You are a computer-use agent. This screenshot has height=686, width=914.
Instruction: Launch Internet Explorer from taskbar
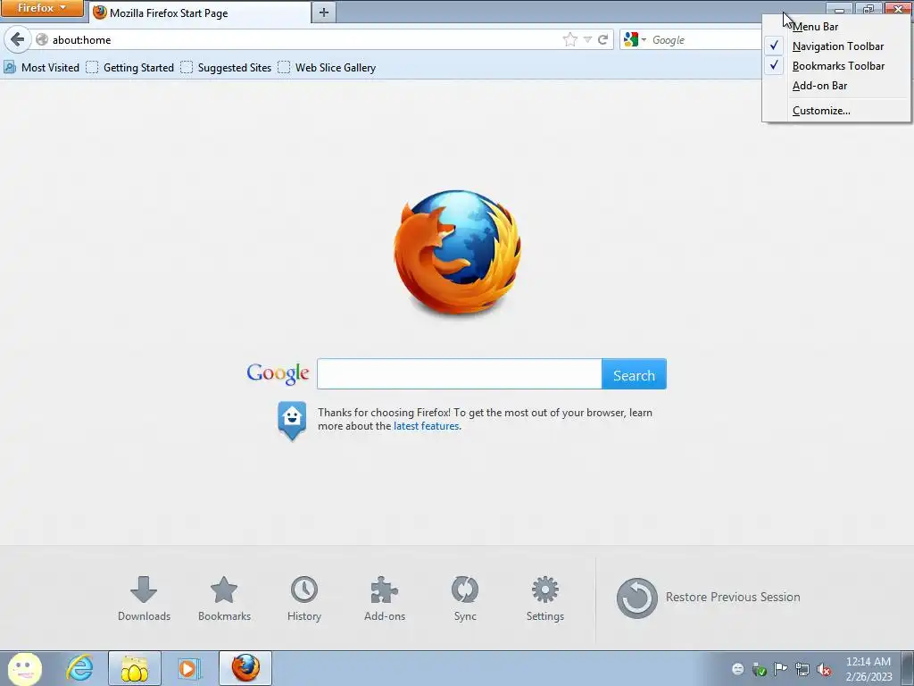coord(79,668)
